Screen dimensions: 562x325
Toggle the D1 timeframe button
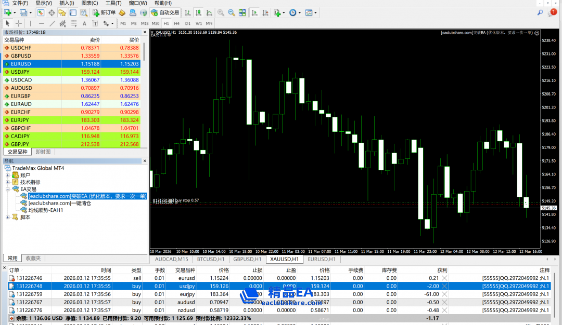187,23
